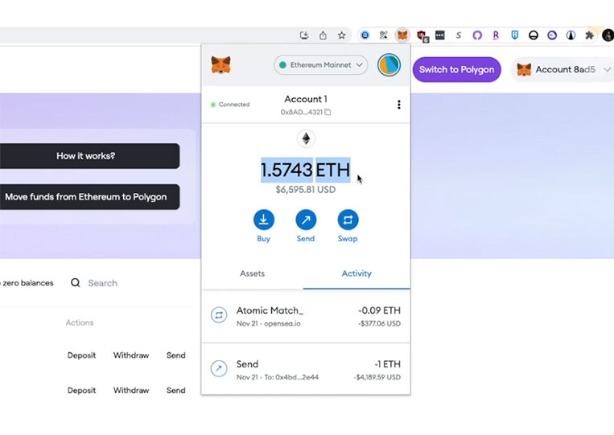The height and width of the screenshot is (435, 614).
Task: Click the MetaMask fox extension icon in the toolbar
Action: [x=402, y=35]
